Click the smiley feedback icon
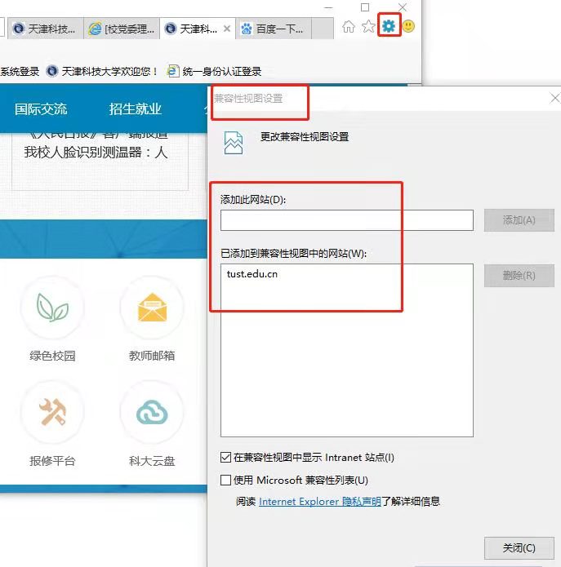Viewport: 561px width, 567px height. (408, 26)
